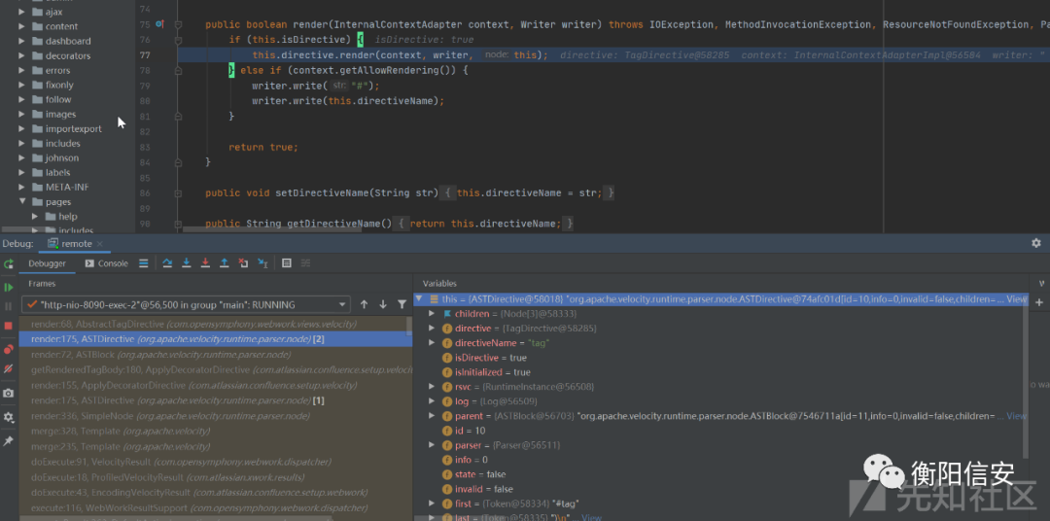Screen dimensions: 1050x521
Task: Select frame getRenderedTagBody:180, ApplyDecoratorDirective
Action: coord(216,369)
